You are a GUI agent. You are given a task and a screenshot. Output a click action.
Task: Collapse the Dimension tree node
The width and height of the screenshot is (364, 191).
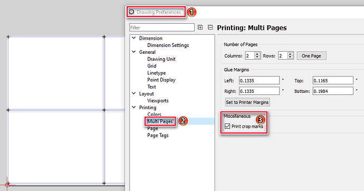[134, 38]
